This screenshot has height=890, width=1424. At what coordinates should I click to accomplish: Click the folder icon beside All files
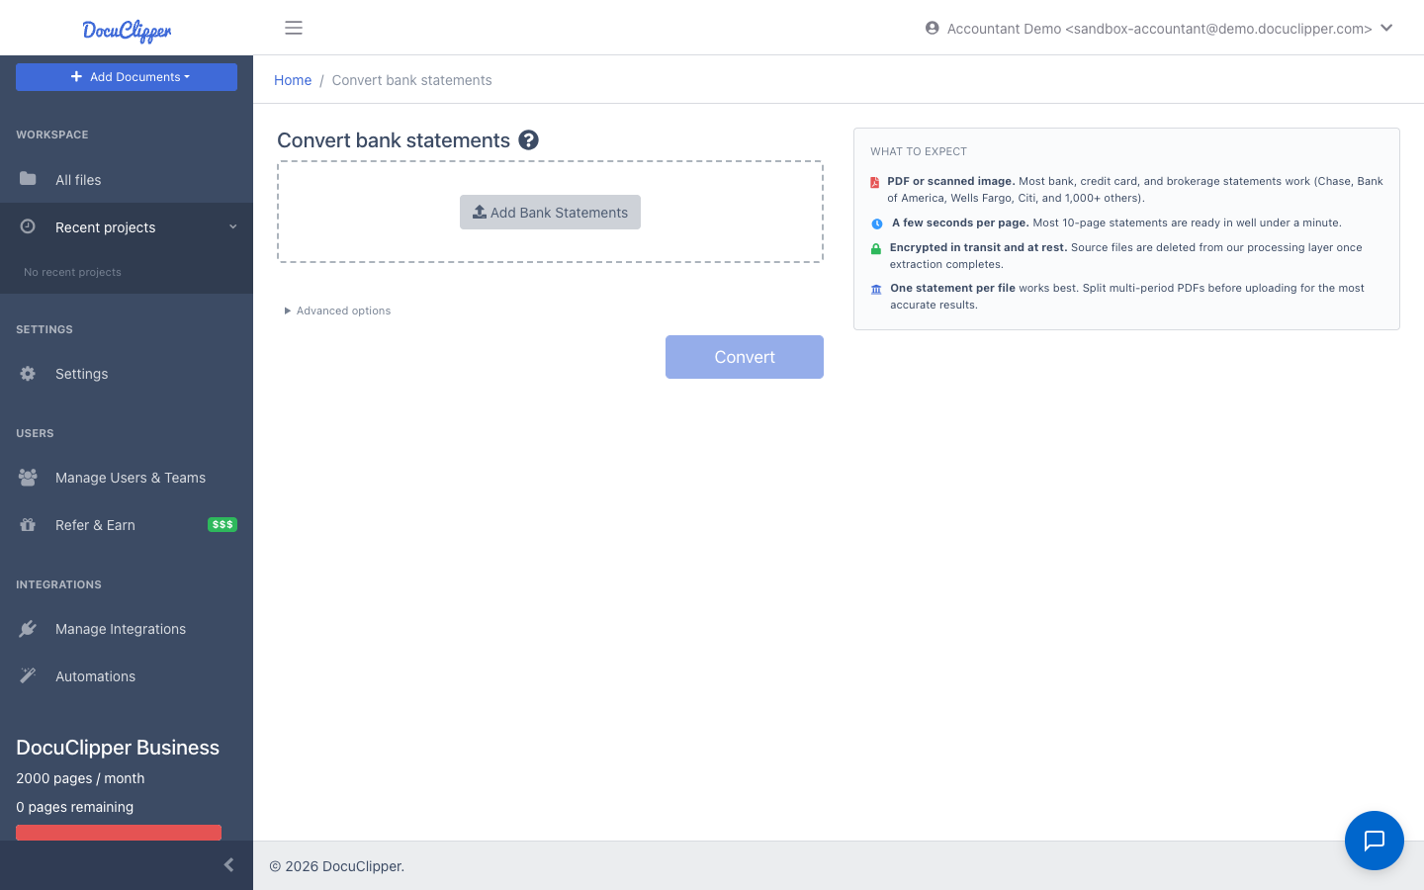pyautogui.click(x=28, y=179)
